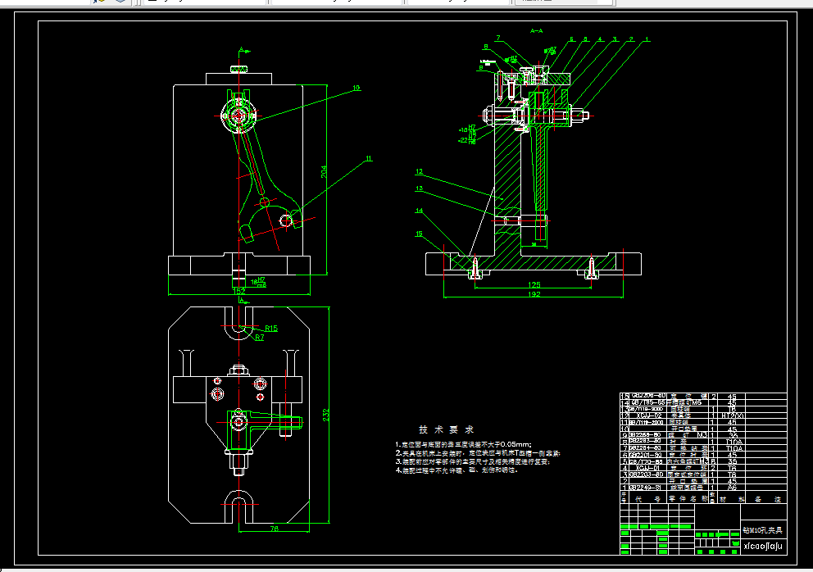The image size is (813, 572).
Task: Click the 152 width dimension on front view
Action: pyautogui.click(x=238, y=291)
